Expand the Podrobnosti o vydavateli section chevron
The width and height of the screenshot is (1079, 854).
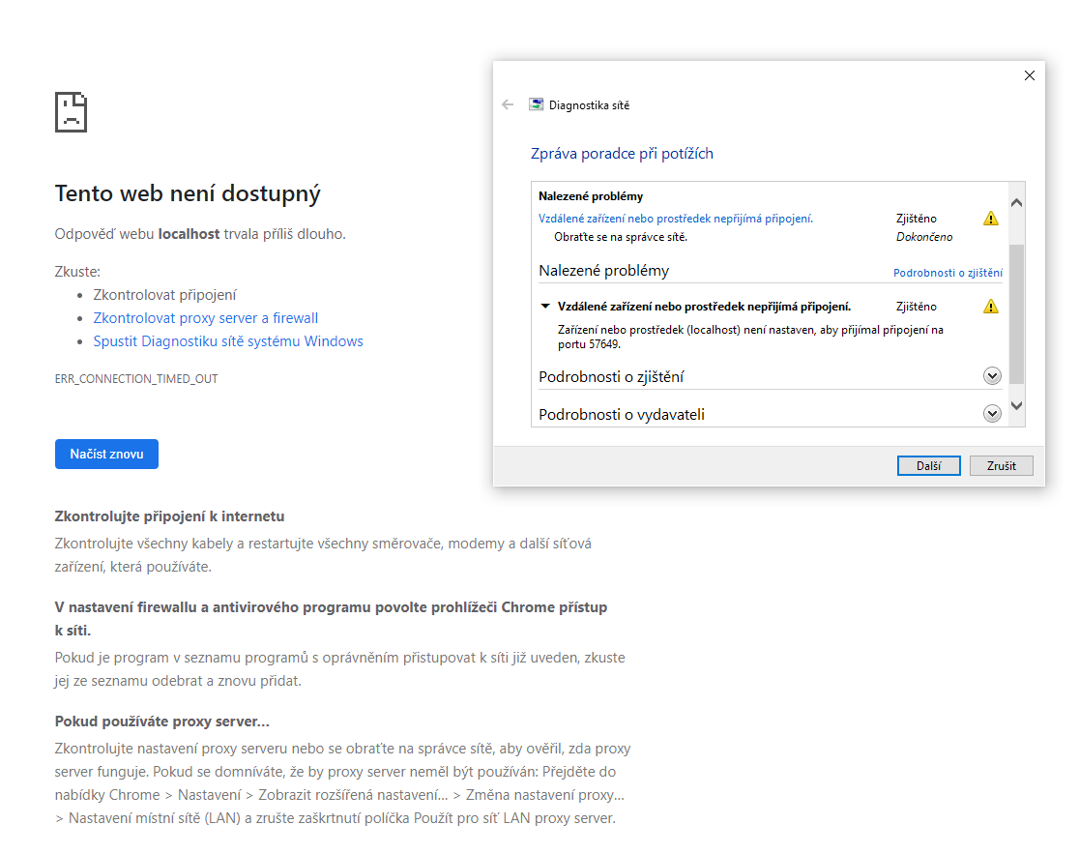pos(991,414)
